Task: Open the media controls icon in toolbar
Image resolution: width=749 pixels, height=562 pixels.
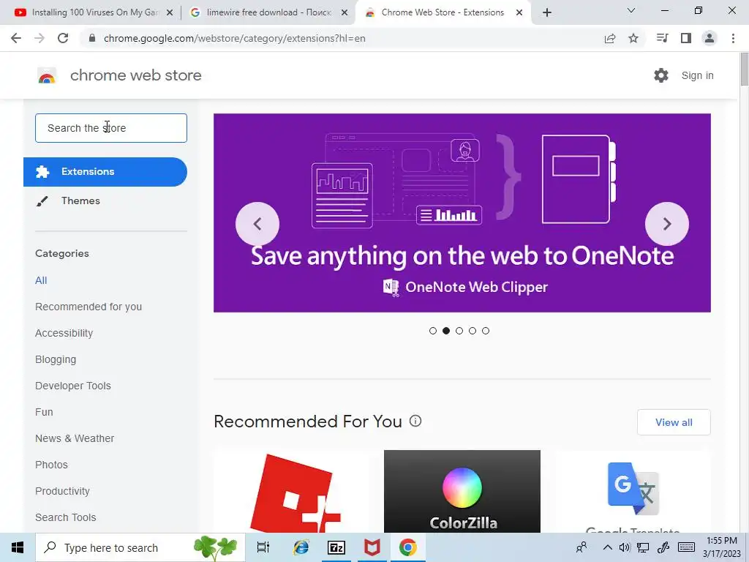Action: 662,38
